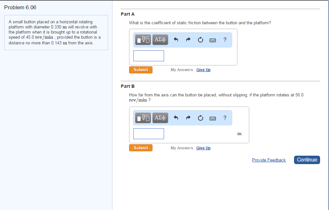Open the keyboard icon in Part B toolbar

click(212, 117)
